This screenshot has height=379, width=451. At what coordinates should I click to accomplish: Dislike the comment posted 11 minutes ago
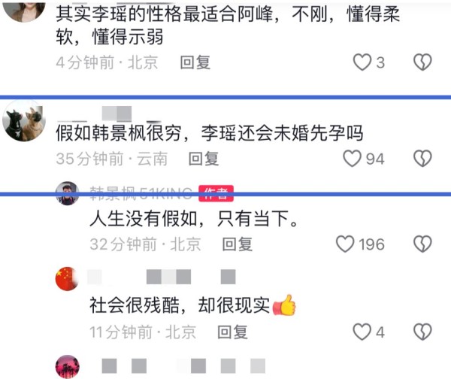pos(422,332)
